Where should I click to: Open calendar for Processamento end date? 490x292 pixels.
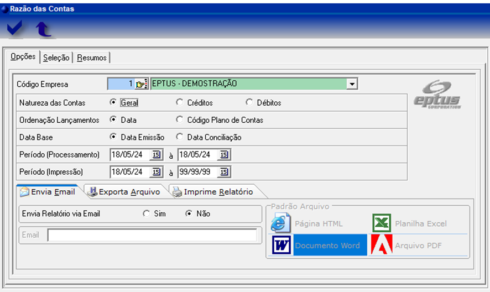[x=224, y=155]
